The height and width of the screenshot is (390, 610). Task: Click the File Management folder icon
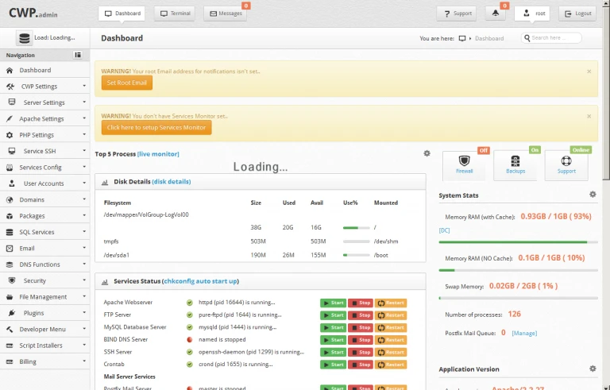click(x=10, y=297)
